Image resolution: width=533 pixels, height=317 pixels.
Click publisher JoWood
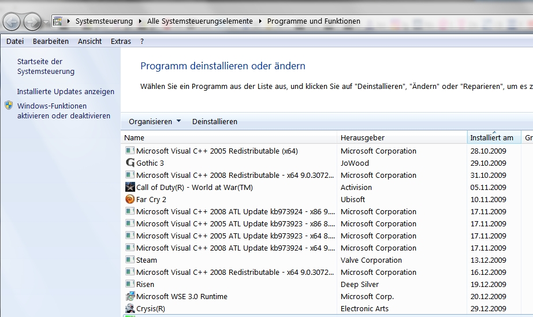(355, 163)
